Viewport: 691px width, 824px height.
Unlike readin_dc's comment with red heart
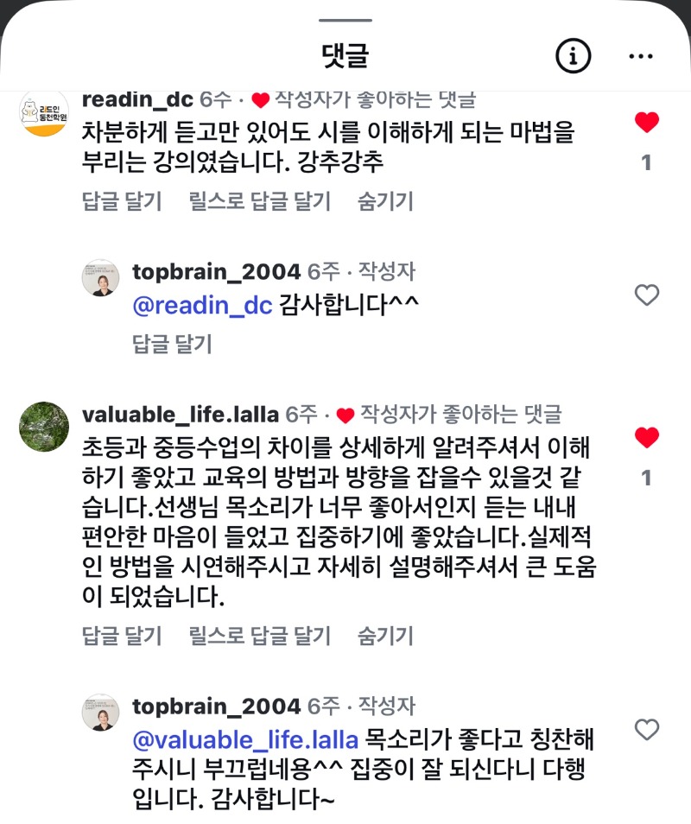[x=646, y=123]
